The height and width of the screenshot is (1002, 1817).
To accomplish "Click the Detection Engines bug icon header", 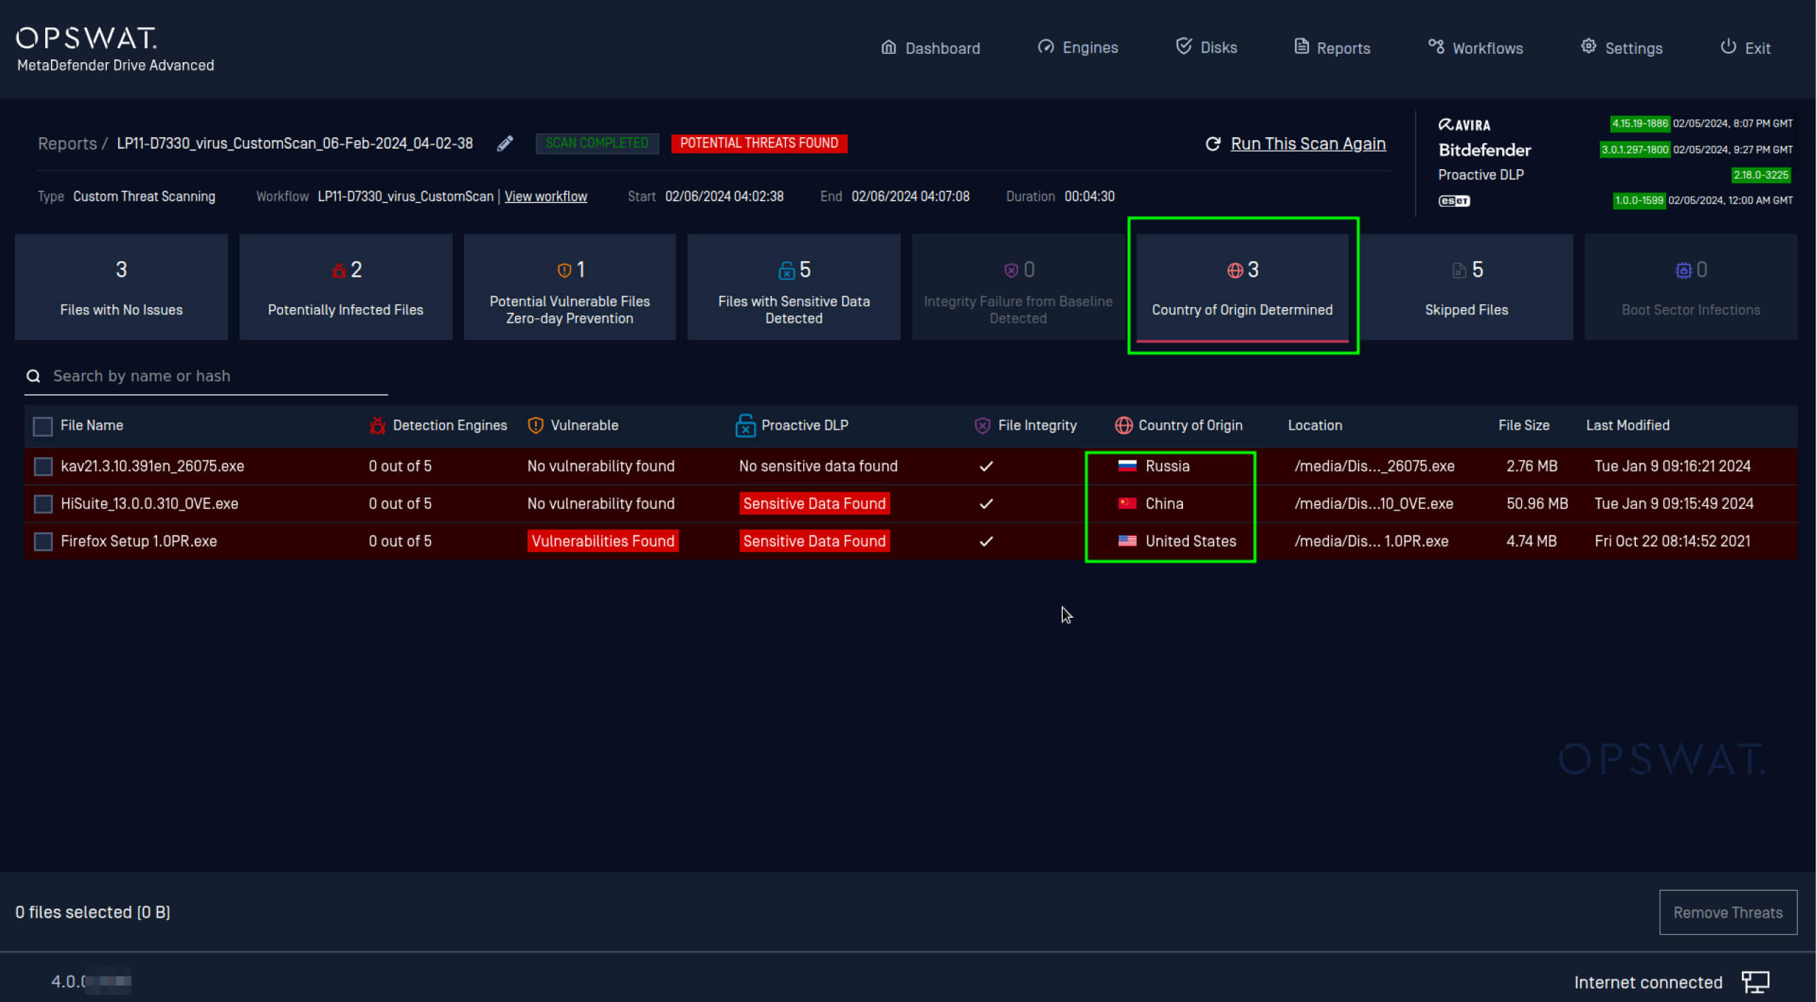I will pyautogui.click(x=377, y=425).
